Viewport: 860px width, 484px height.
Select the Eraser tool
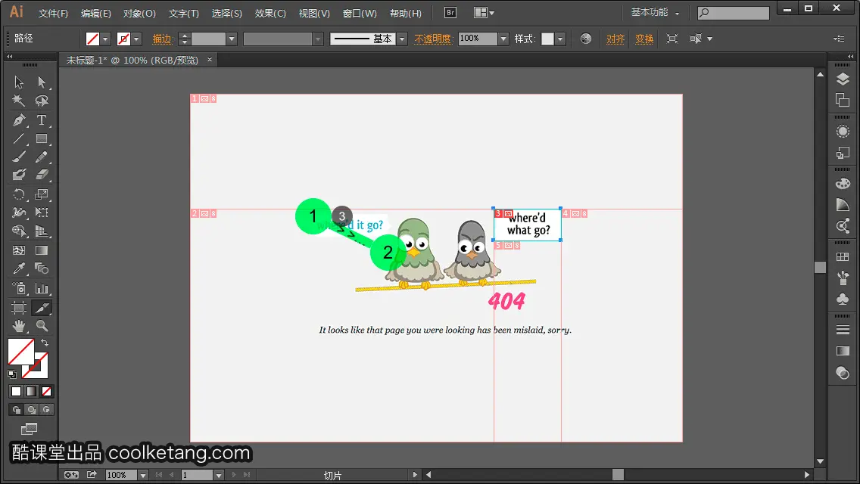coord(42,175)
